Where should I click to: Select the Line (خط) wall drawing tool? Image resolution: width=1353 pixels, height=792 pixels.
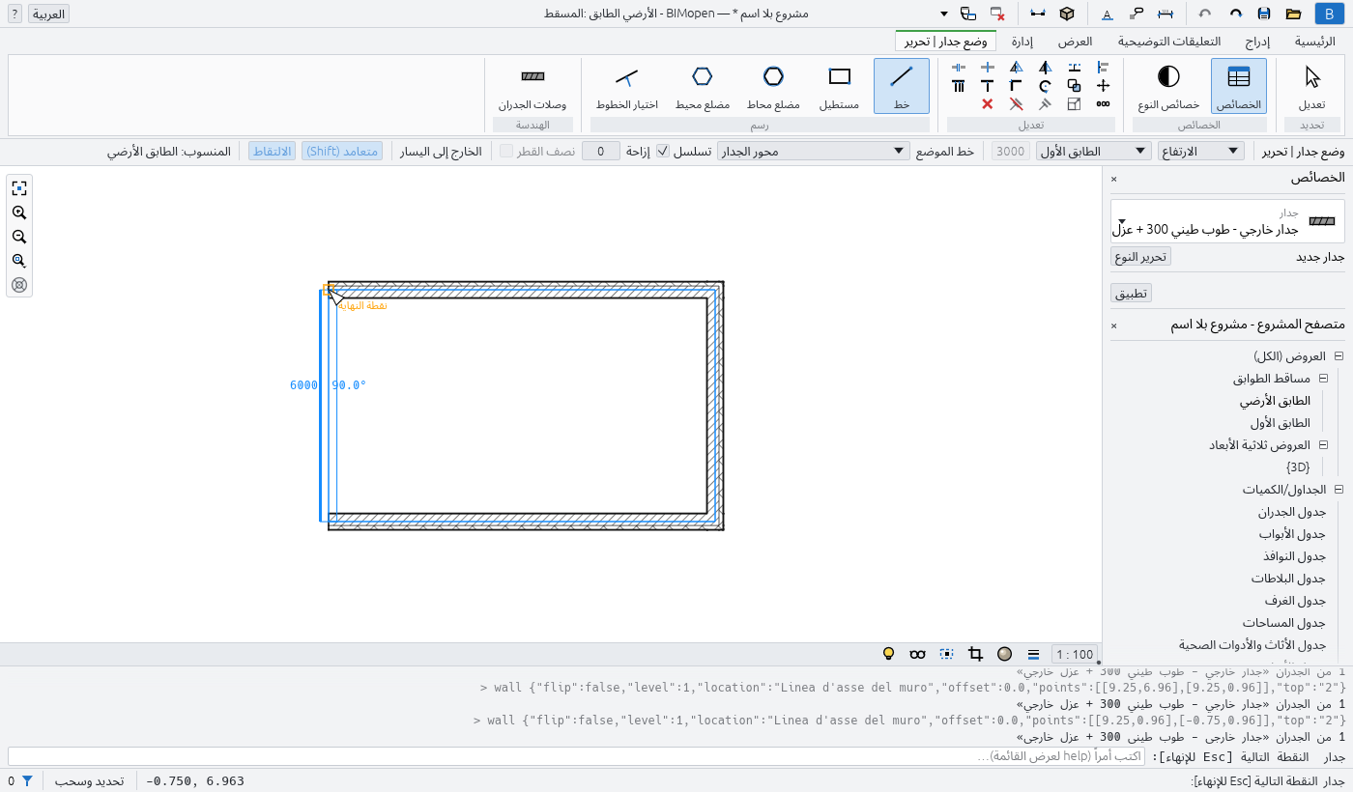click(902, 86)
